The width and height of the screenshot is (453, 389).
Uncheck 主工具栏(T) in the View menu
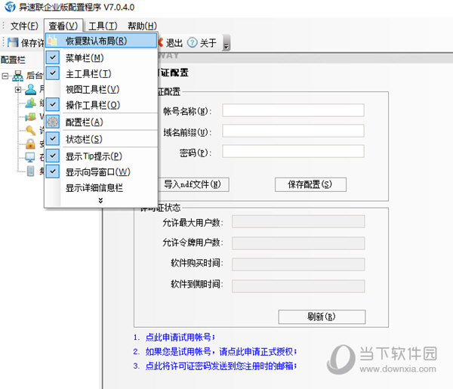click(x=53, y=73)
